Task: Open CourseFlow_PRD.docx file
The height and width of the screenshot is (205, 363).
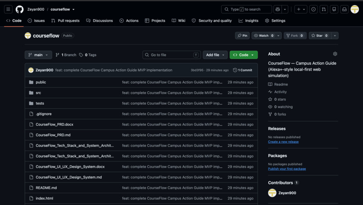Action: click(x=54, y=125)
